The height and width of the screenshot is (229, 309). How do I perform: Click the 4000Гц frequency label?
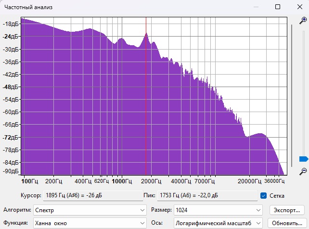coord(181,181)
